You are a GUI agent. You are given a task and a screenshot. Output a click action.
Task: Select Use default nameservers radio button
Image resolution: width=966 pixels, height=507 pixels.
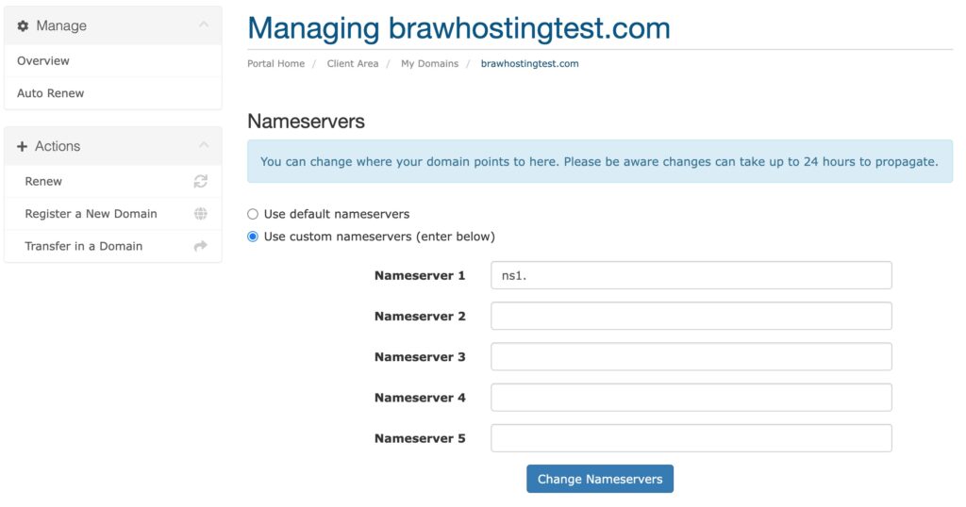coord(253,214)
